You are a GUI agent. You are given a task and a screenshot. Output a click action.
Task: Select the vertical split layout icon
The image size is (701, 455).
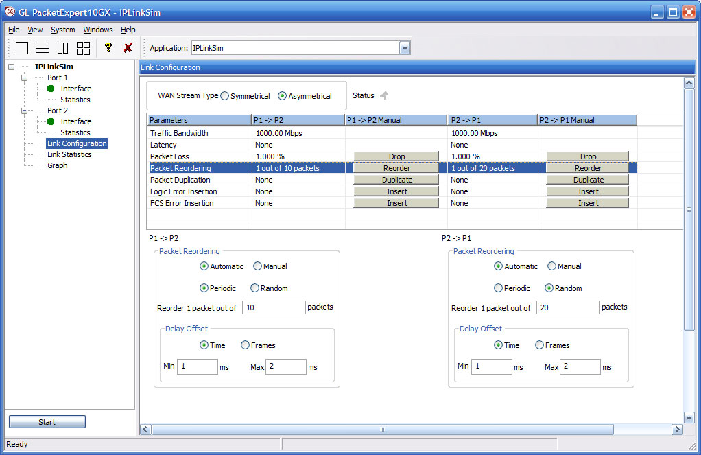63,48
